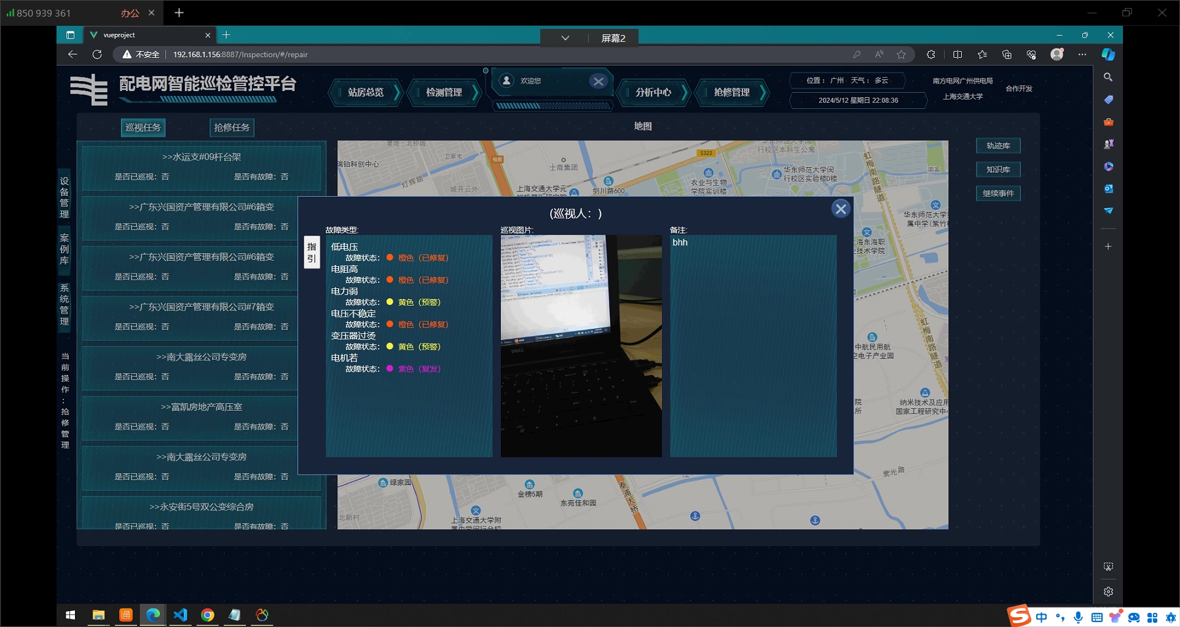Viewport: 1180px width, 627px height.
Task: Switch to the 抢修任务 tab
Action: point(232,127)
